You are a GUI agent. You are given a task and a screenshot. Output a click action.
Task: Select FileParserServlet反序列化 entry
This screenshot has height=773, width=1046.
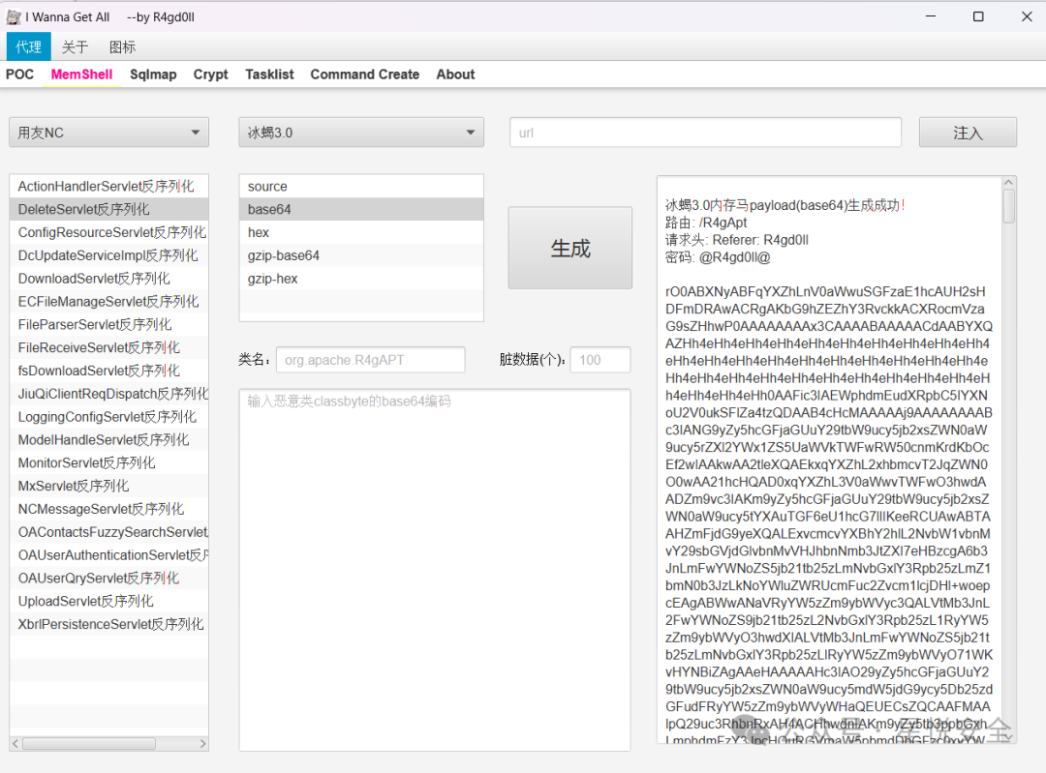pos(108,324)
